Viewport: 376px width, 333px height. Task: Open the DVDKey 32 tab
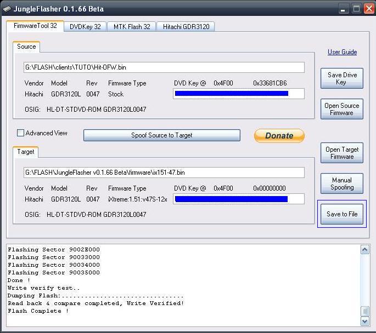[85, 26]
